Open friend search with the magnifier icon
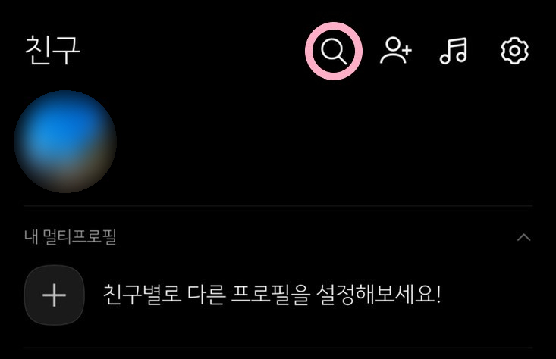The height and width of the screenshot is (359, 556). [334, 51]
